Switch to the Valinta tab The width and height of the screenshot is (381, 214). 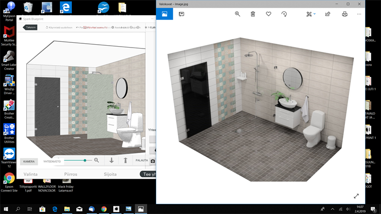point(31,175)
